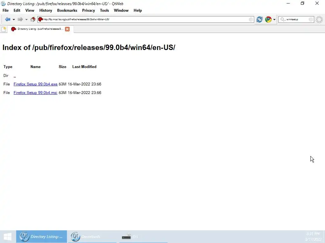Click the Size column header
This screenshot has width=325, height=243.
coord(63,67)
